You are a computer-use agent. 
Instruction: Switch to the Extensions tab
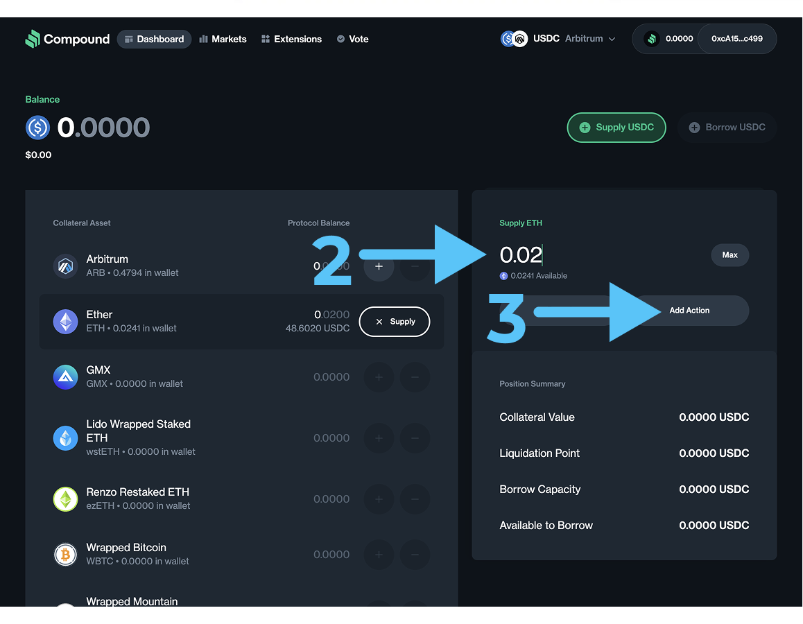coord(291,39)
